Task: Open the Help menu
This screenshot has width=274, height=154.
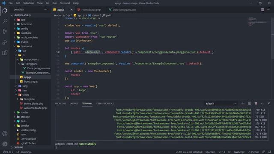Action: click(76, 3)
